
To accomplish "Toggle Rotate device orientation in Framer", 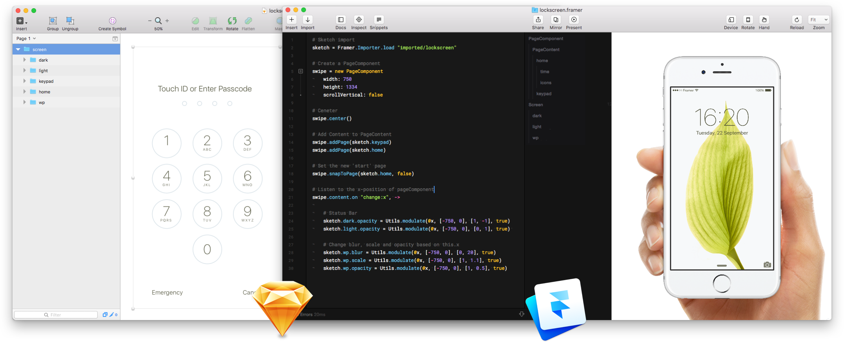I will (748, 20).
